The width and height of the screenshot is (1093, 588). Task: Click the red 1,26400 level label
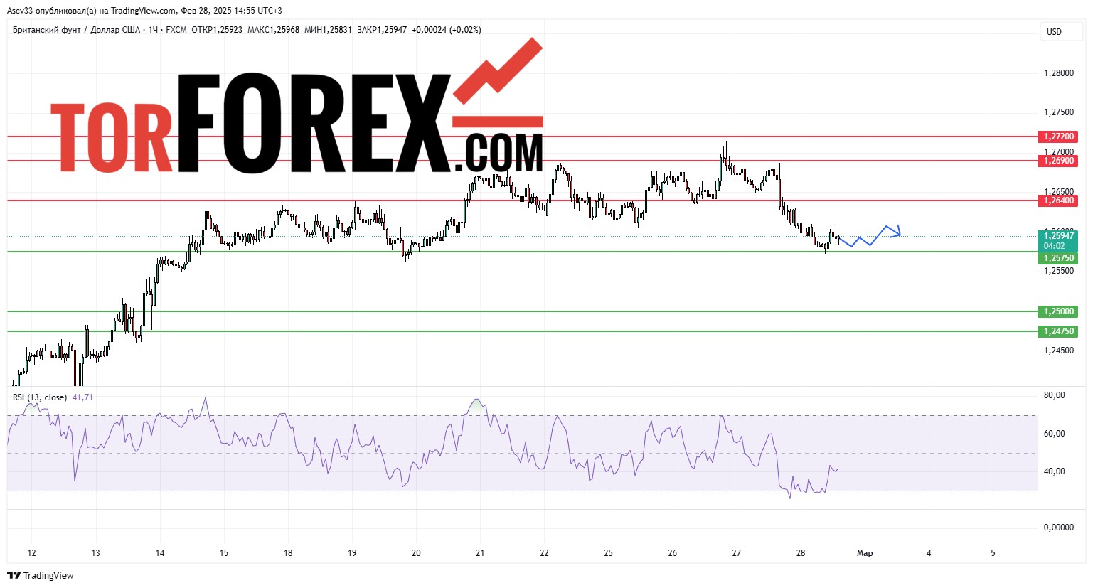tap(1058, 201)
